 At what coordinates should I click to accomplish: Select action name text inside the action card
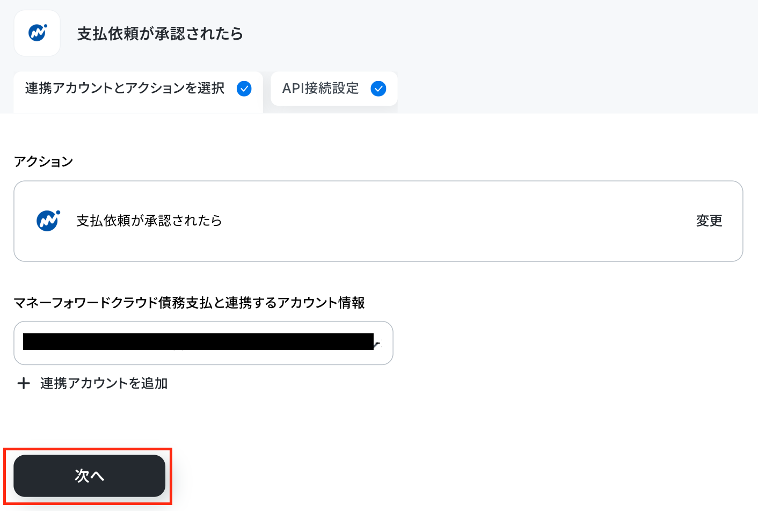point(149,221)
